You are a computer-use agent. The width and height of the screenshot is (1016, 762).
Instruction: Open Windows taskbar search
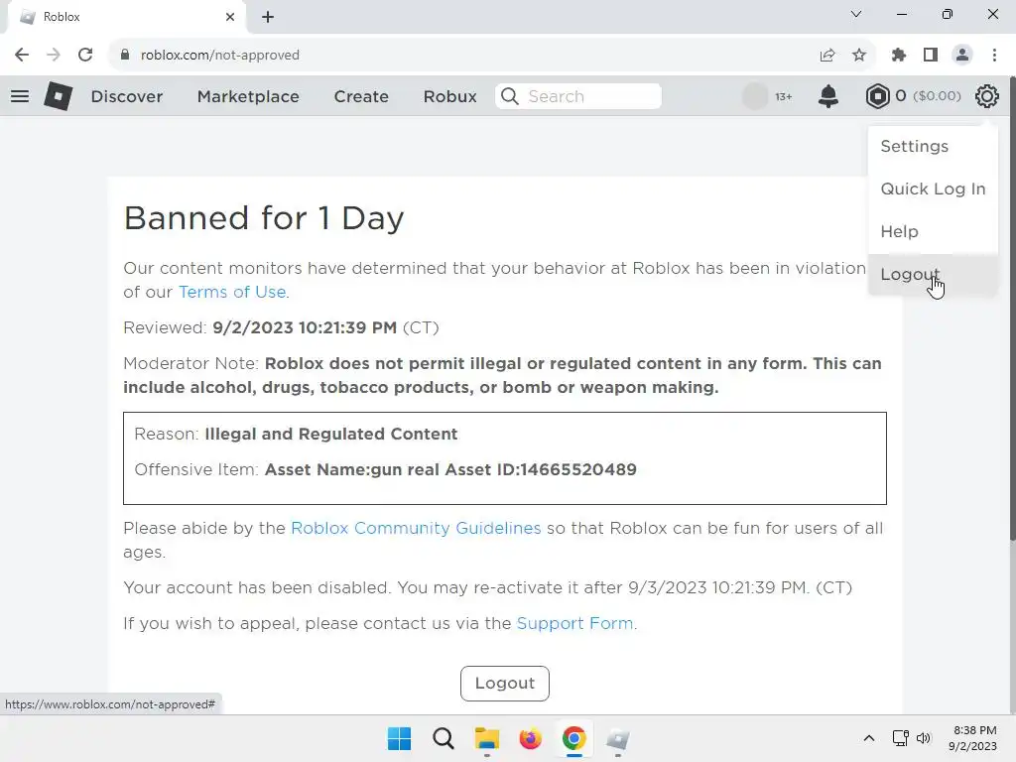444,738
